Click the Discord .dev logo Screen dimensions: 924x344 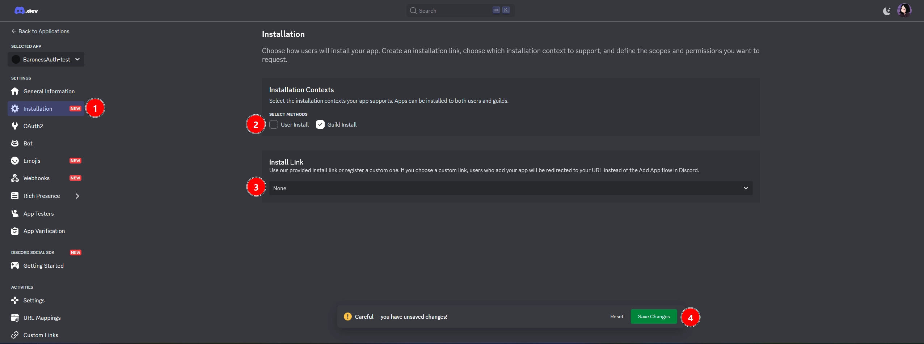pyautogui.click(x=26, y=11)
